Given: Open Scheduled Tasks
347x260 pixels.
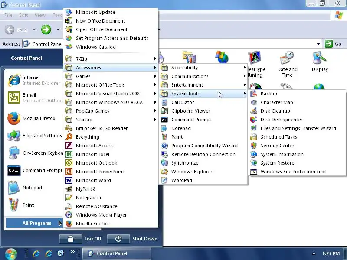Looking at the screenshot, I should 297,137.
